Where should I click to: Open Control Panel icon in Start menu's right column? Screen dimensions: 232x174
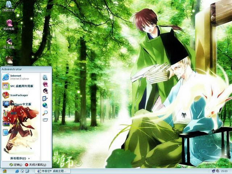tap(45, 98)
